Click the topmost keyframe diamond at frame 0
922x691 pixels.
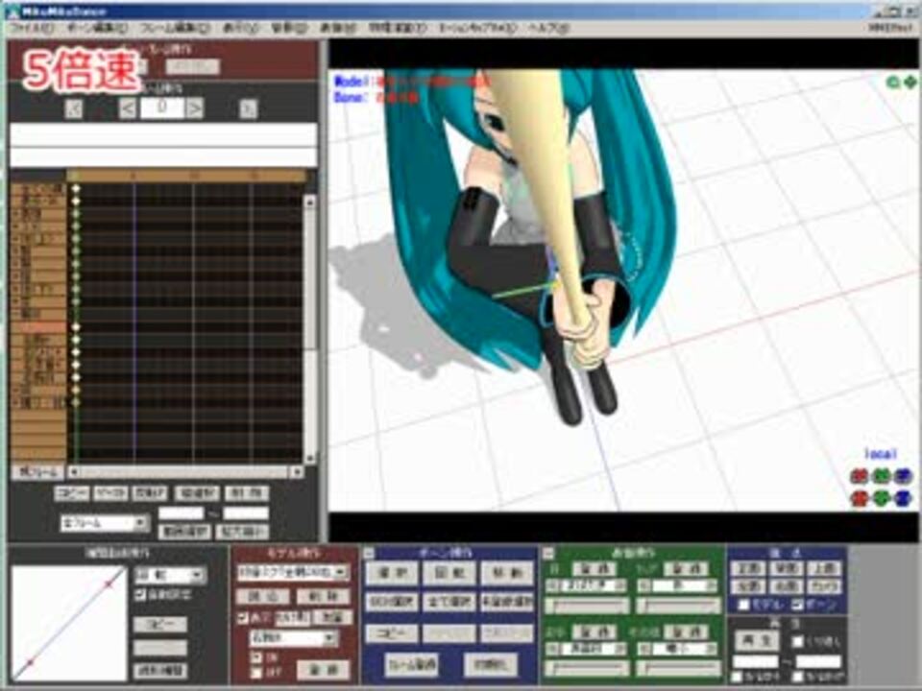(x=76, y=189)
